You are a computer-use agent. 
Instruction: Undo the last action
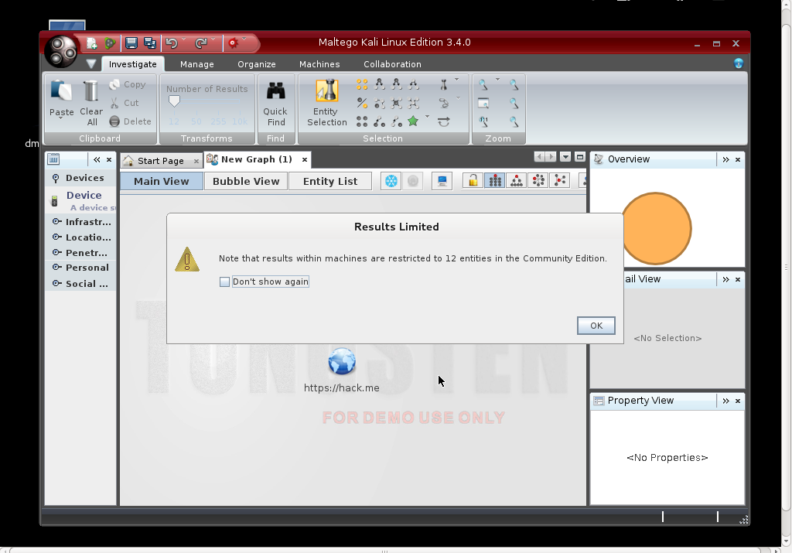click(172, 43)
